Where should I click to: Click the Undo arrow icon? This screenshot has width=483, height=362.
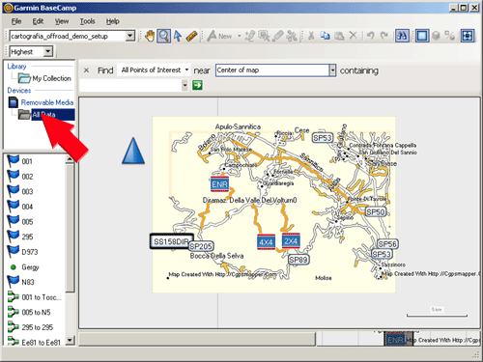pyautogui.click(x=371, y=36)
